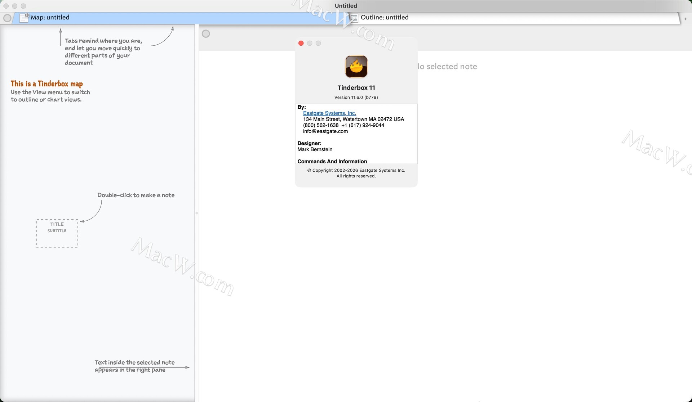Open the Eastgate Systems, Inc. link
This screenshot has height=402, width=692.
coord(329,113)
